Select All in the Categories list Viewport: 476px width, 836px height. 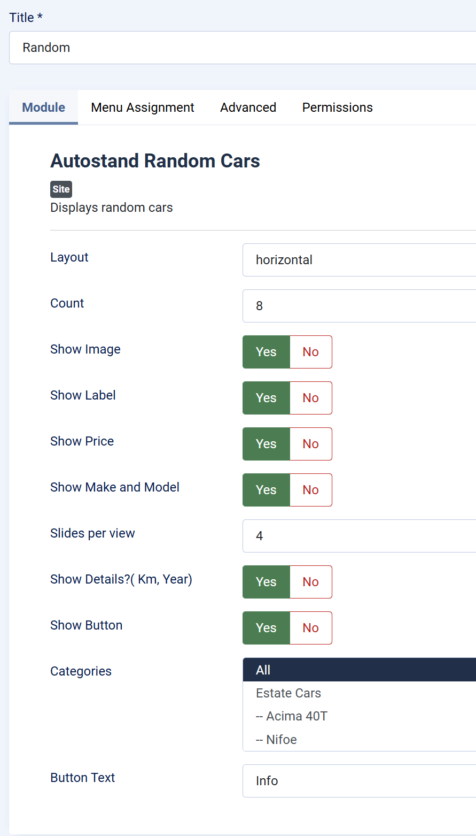click(x=358, y=670)
